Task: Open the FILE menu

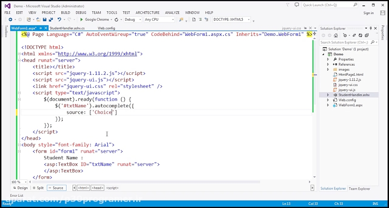Action: point(7,13)
